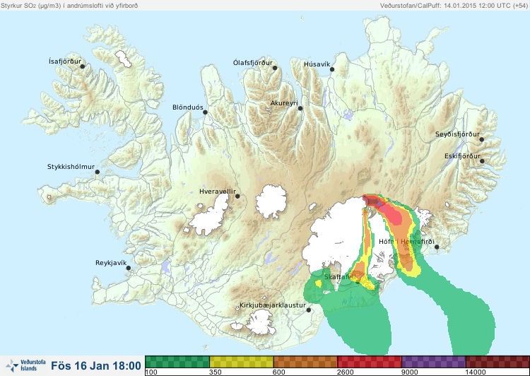The image size is (530, 376).
Task: Click the Seyðisfjörður marker dot
Action: pos(481,139)
